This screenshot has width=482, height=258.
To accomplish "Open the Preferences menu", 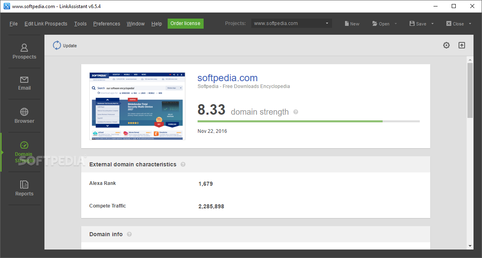I will 107,24.
